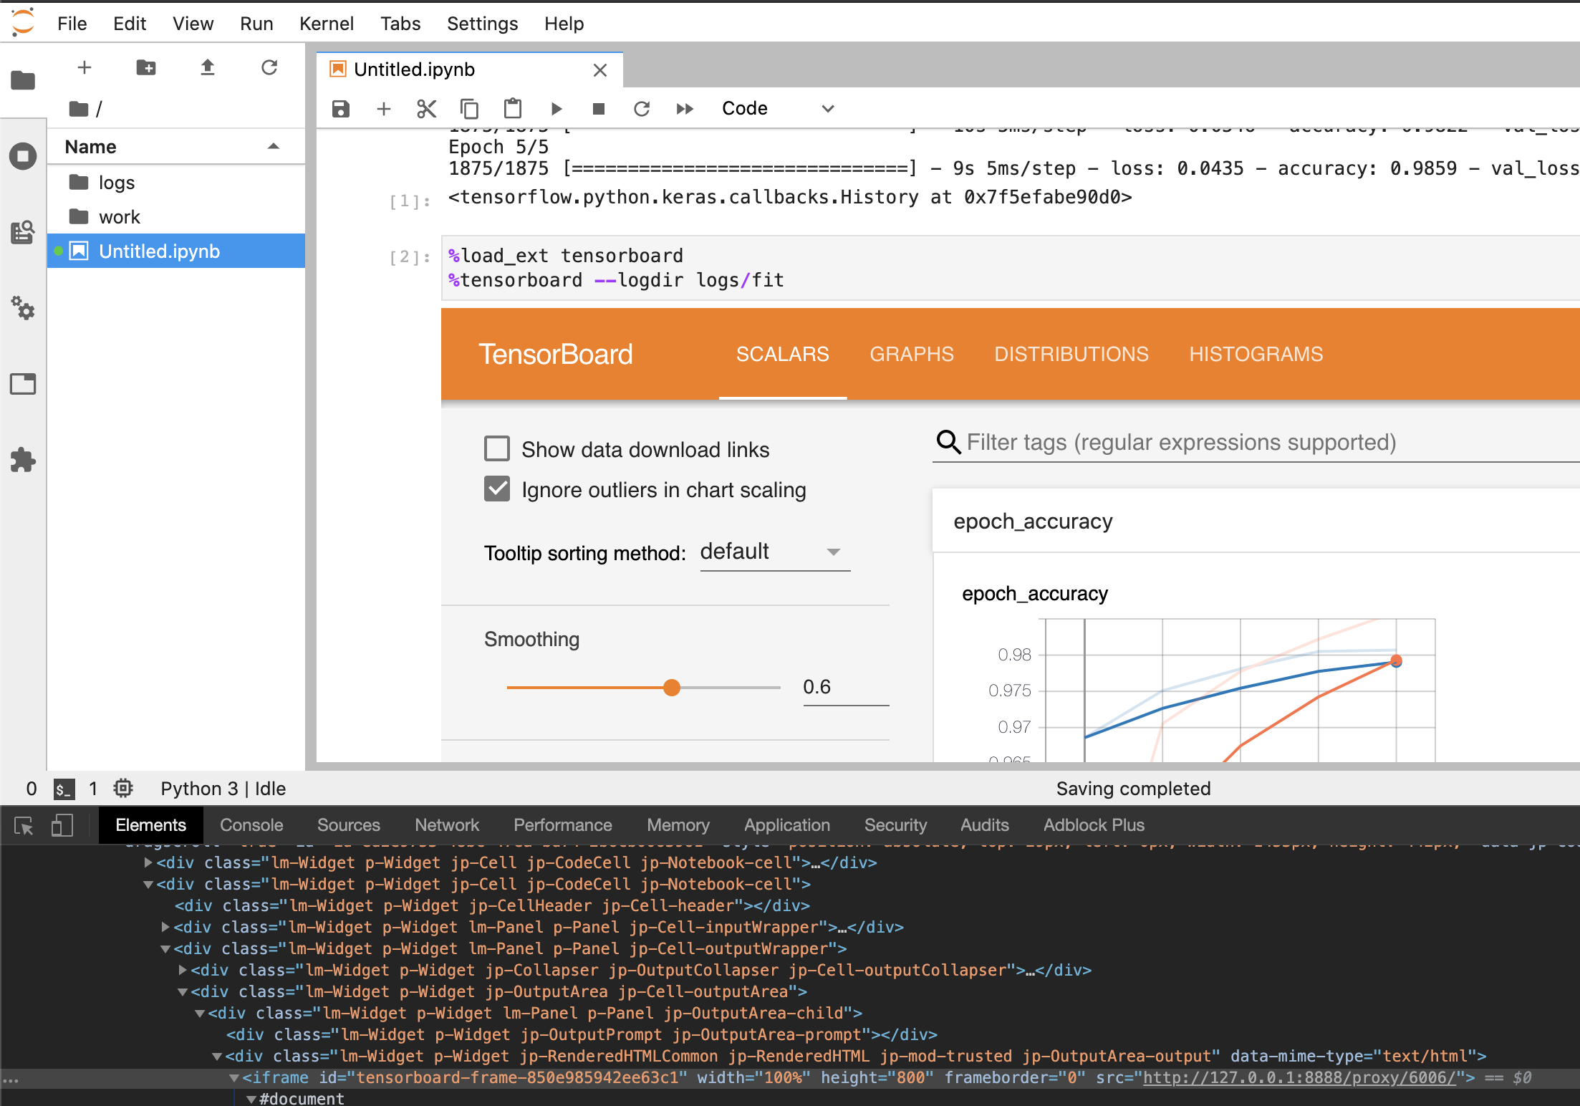Uncheck Ignore outliers in chart scaling
This screenshot has height=1106, width=1580.
tap(497, 489)
